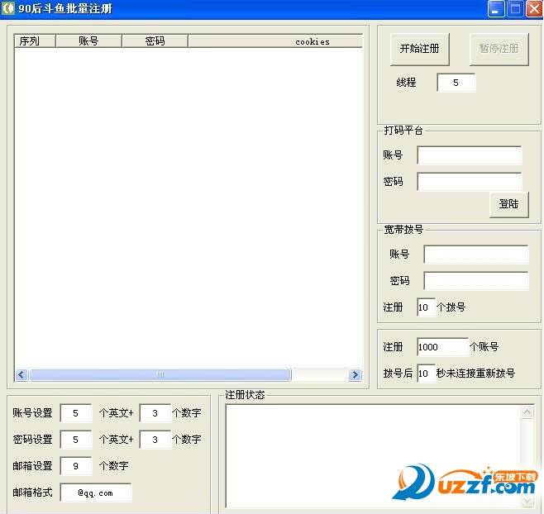Click the 开始注册 button
Screen dimensions: 544x514
coord(419,49)
